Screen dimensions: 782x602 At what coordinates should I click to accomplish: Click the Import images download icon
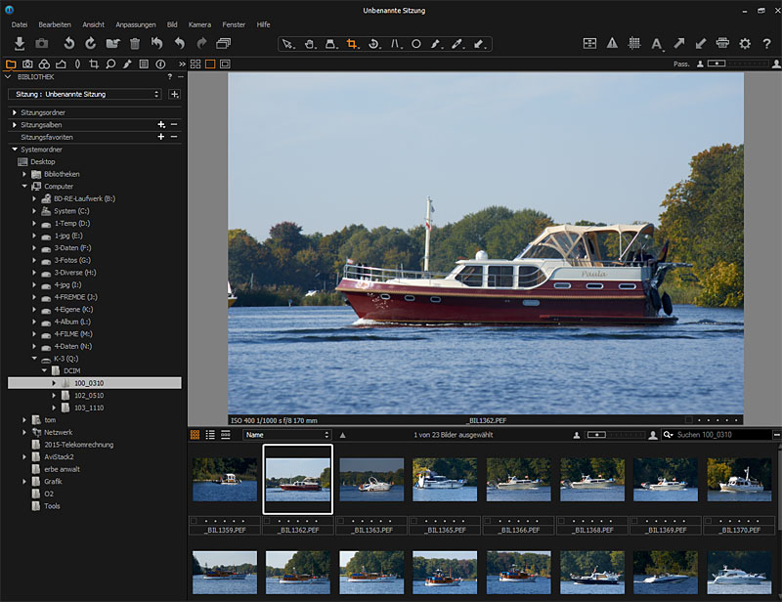20,43
